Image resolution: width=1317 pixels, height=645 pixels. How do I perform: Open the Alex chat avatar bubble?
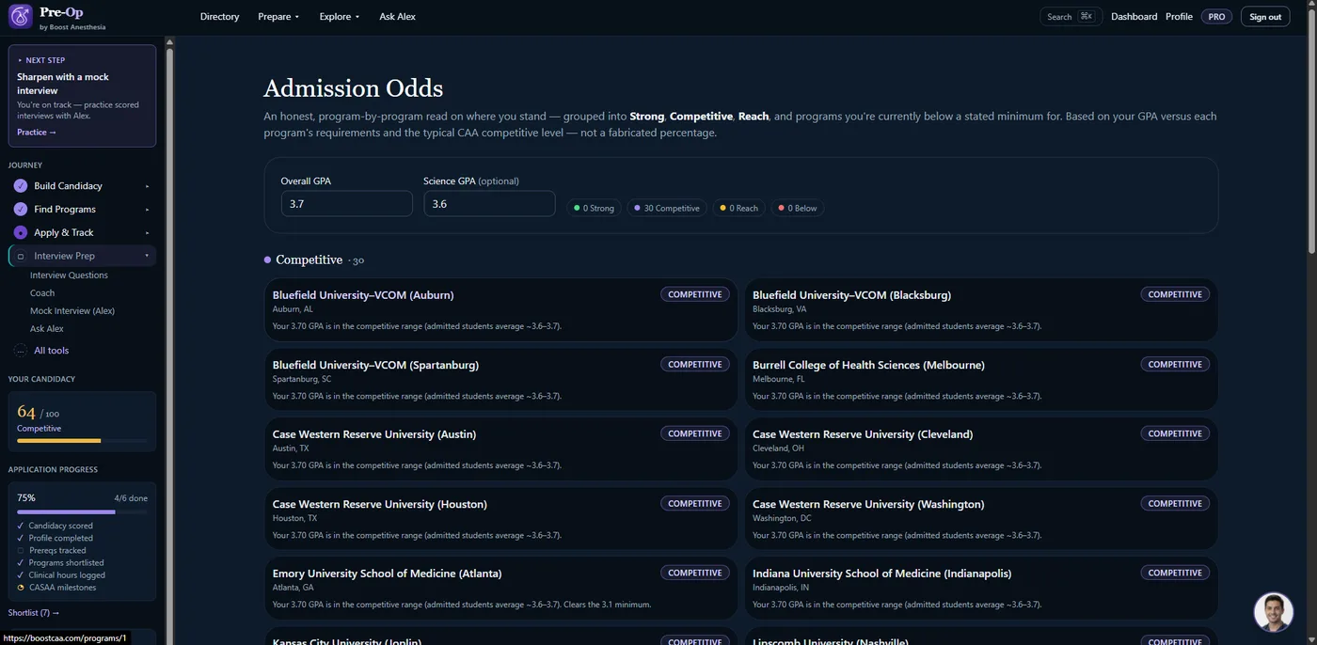[1274, 612]
